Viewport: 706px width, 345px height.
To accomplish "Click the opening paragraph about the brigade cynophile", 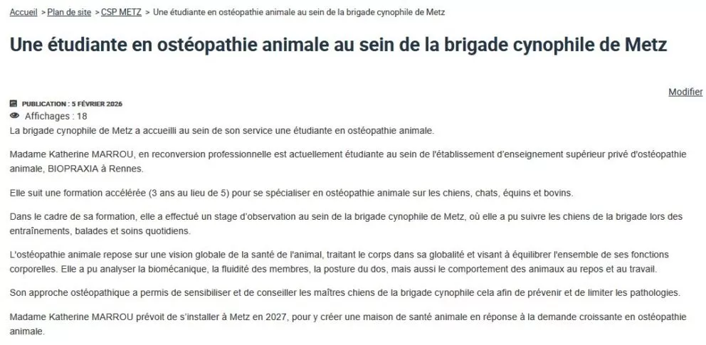I will [221, 132].
